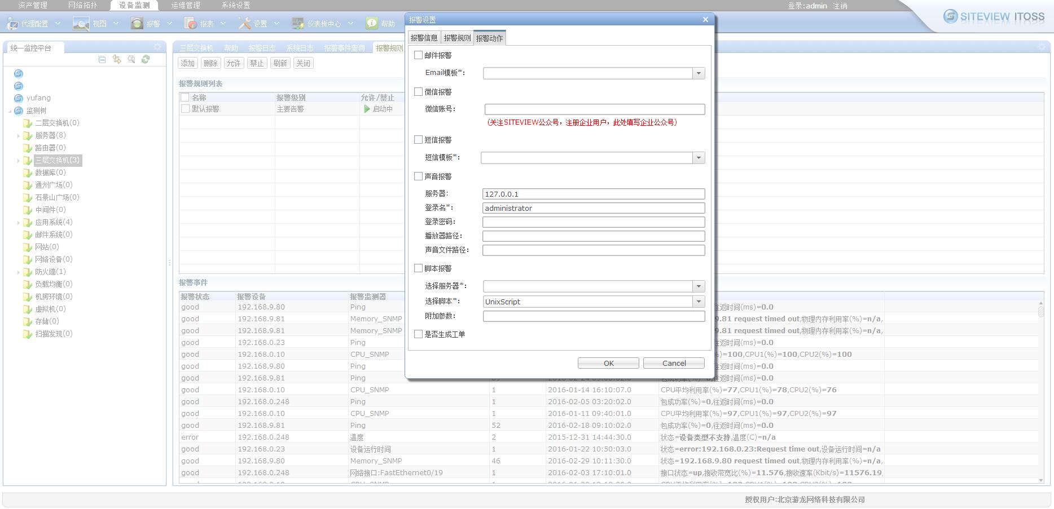Viewport: 1054px width, 509px height.
Task: Open the 短信模板 dropdown
Action: pos(699,158)
